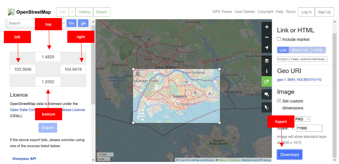The image size is (339, 164).
Task: Click the left sidebar scrollbar
Action: pos(93,64)
